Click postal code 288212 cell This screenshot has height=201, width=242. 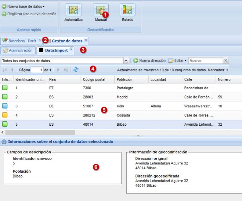tap(98, 115)
